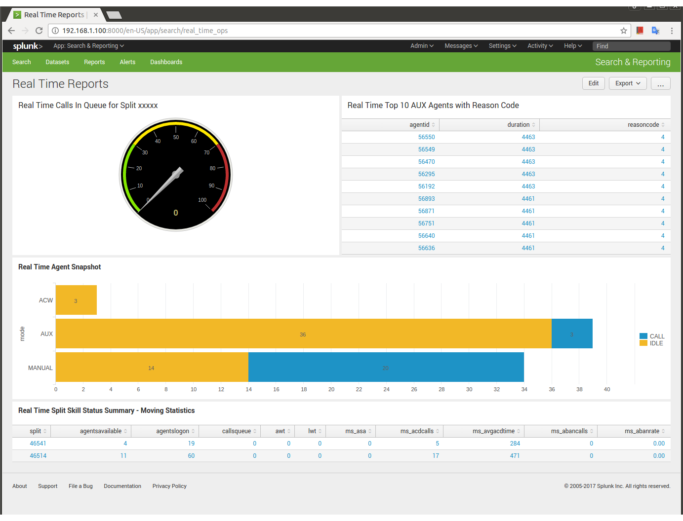Bookmark page with the star icon
The image size is (683, 521).
[624, 31]
